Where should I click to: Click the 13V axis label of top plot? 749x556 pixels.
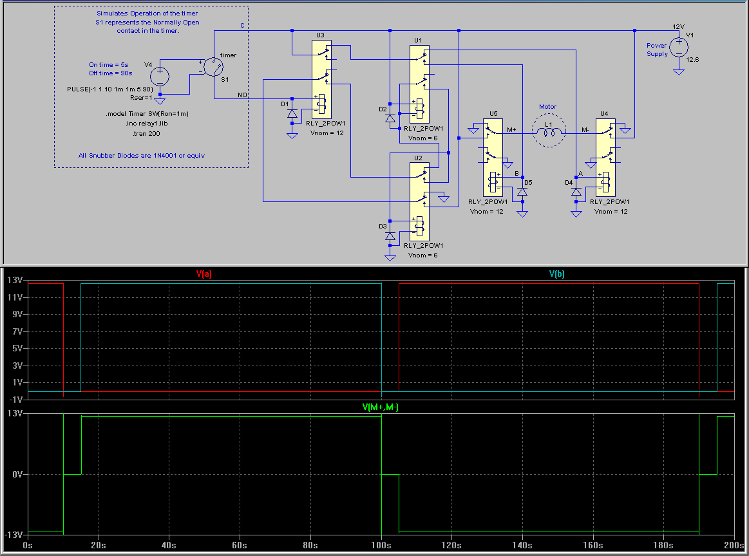[14, 280]
